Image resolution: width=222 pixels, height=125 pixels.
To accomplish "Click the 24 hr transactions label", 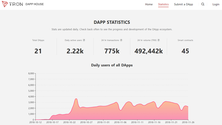I will coord(110,40).
